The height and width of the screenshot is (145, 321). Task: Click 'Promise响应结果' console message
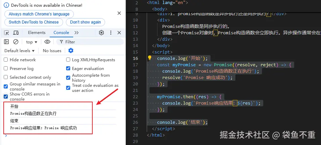pos(44,128)
